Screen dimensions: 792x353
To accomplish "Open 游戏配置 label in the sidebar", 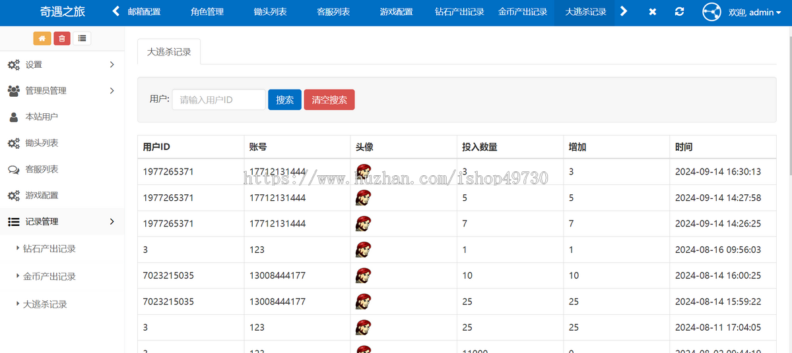I will point(42,196).
